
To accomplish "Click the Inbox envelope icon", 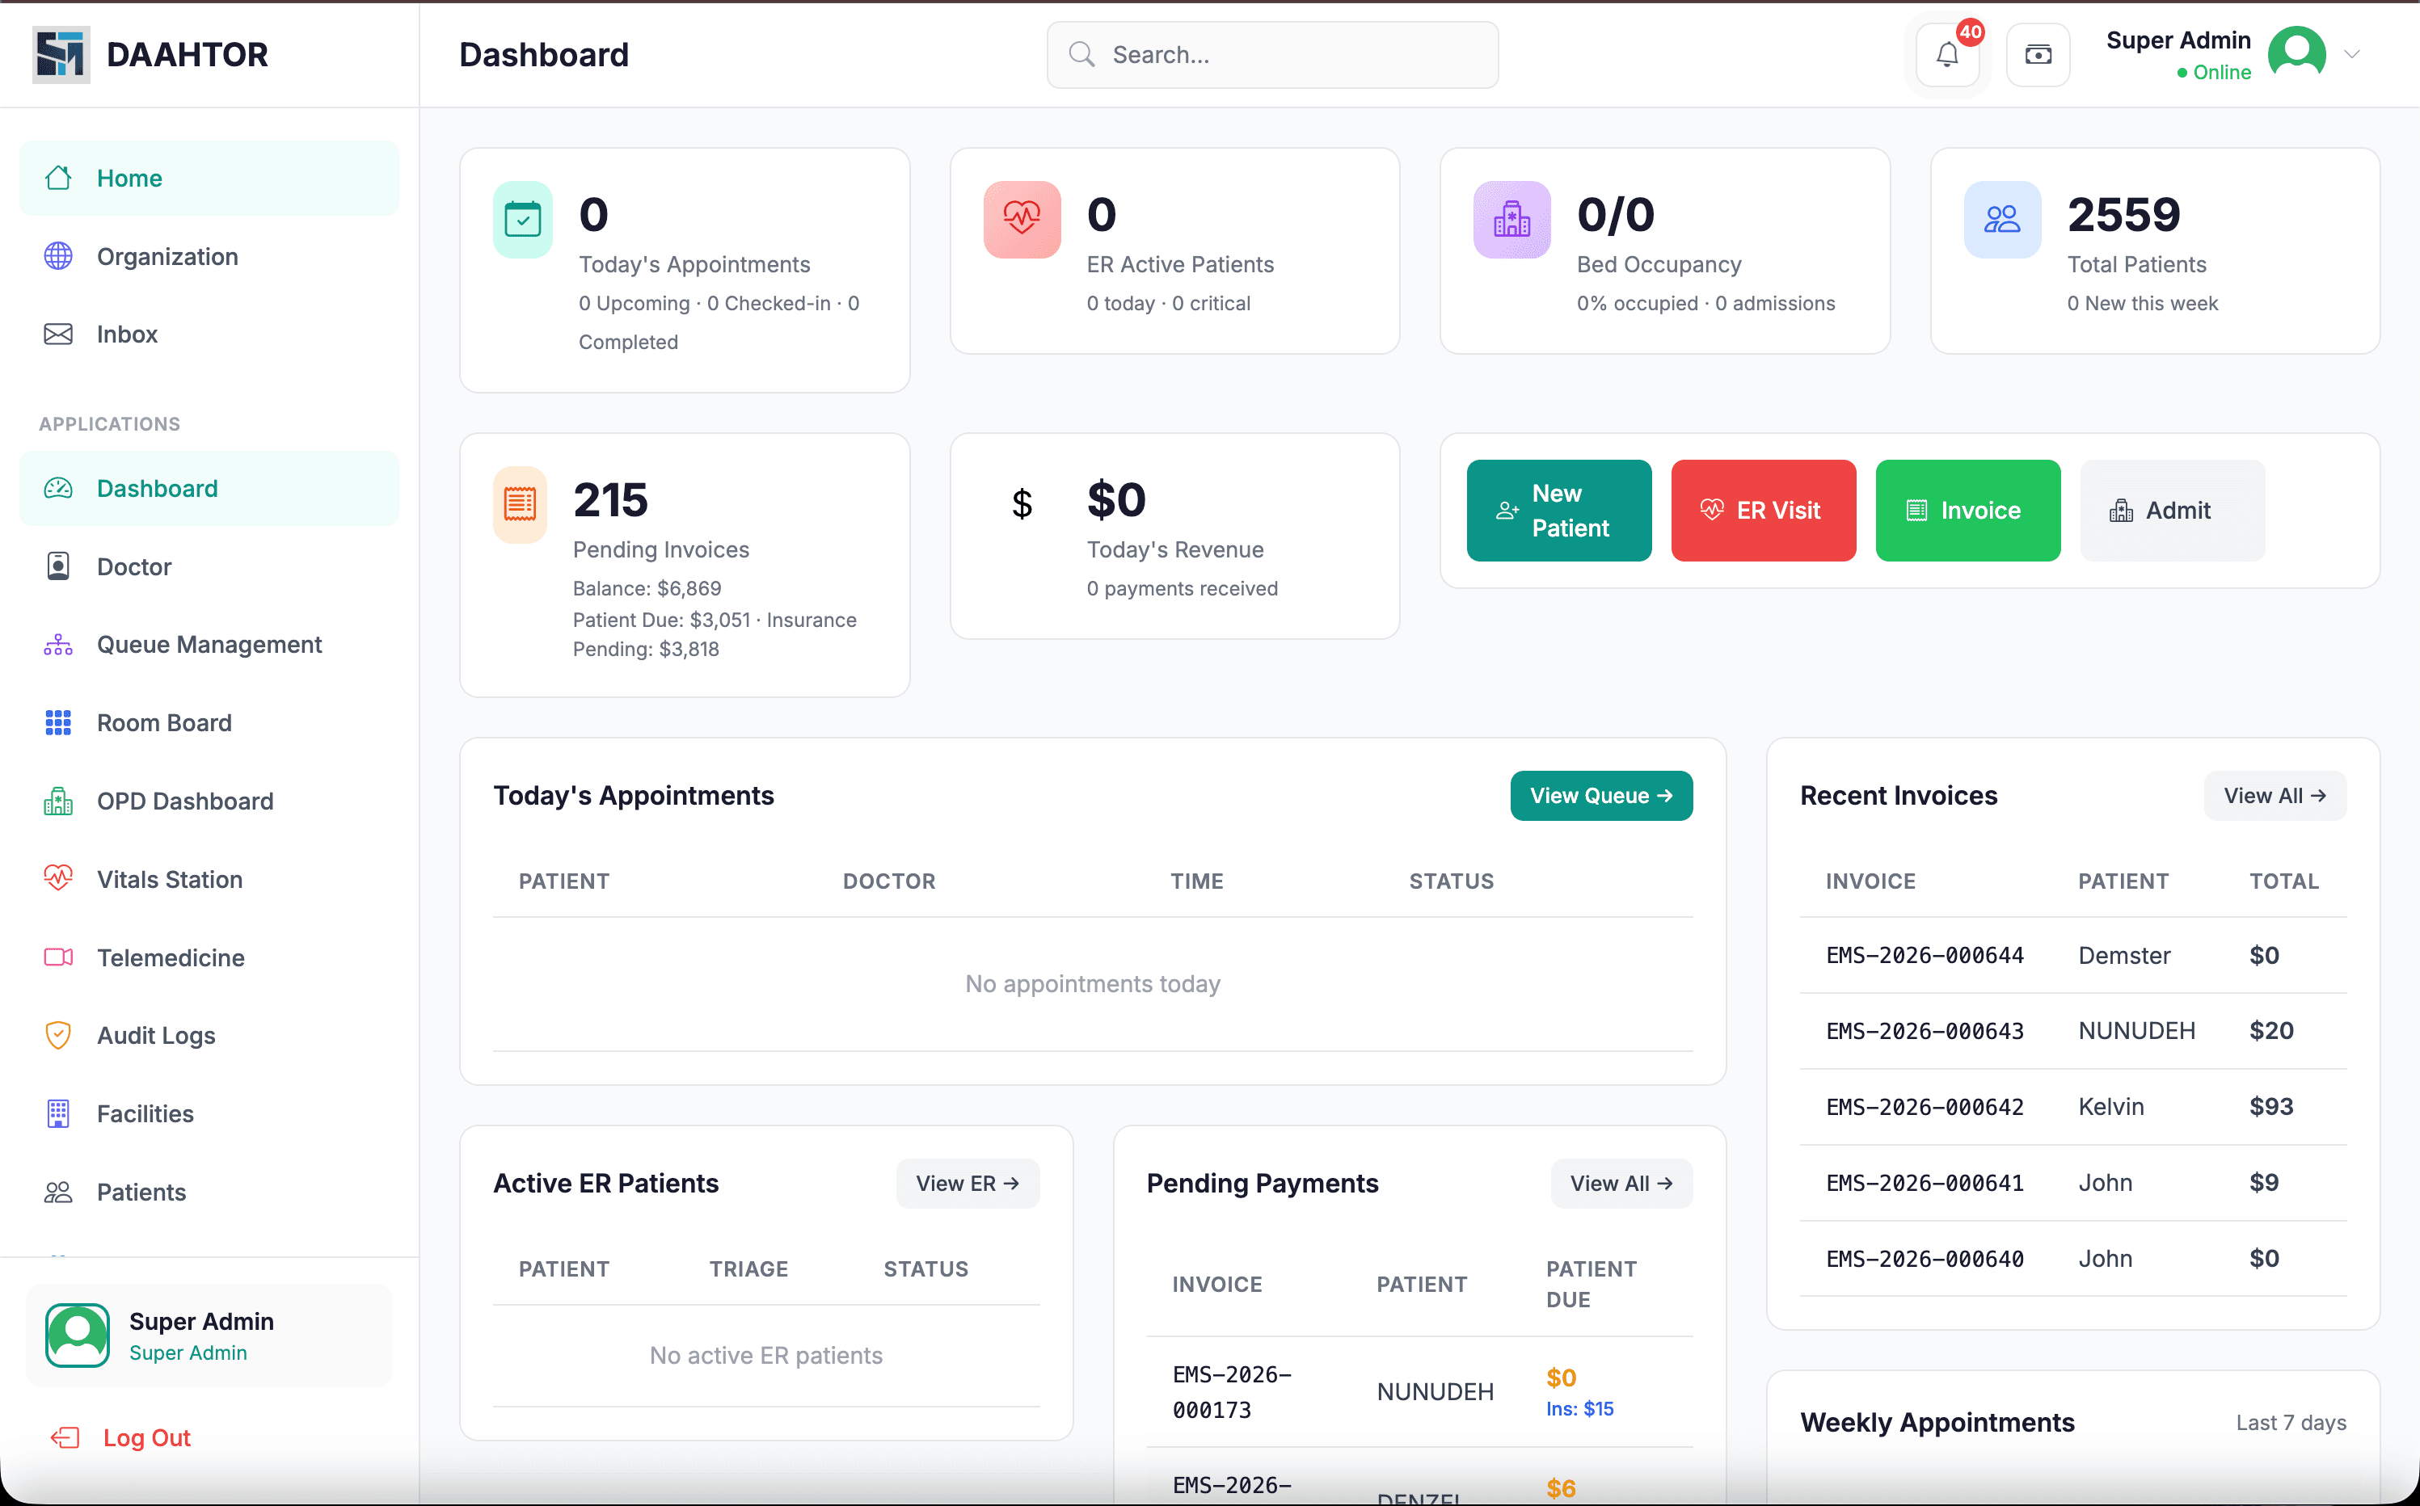I will pos(57,334).
